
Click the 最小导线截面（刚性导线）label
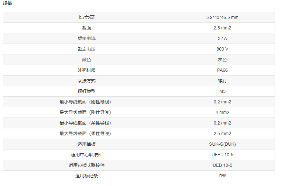86,102
